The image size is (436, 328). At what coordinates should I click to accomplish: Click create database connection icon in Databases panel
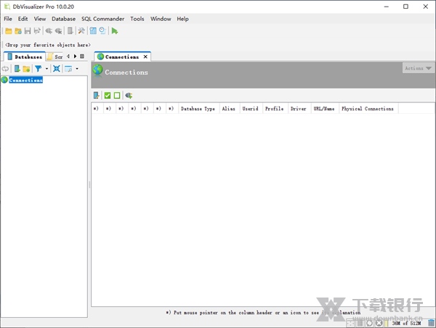point(17,69)
